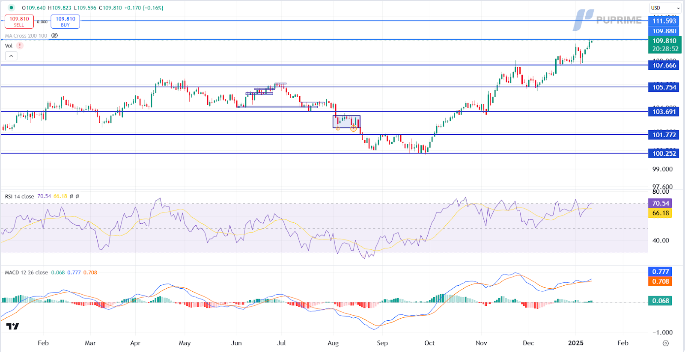Click the RSI 70.54 axis label
The image size is (685, 352).
point(660,204)
